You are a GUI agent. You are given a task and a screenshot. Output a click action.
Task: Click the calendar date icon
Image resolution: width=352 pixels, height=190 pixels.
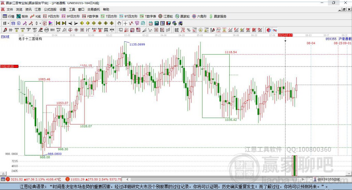pyautogui.click(x=151, y=23)
